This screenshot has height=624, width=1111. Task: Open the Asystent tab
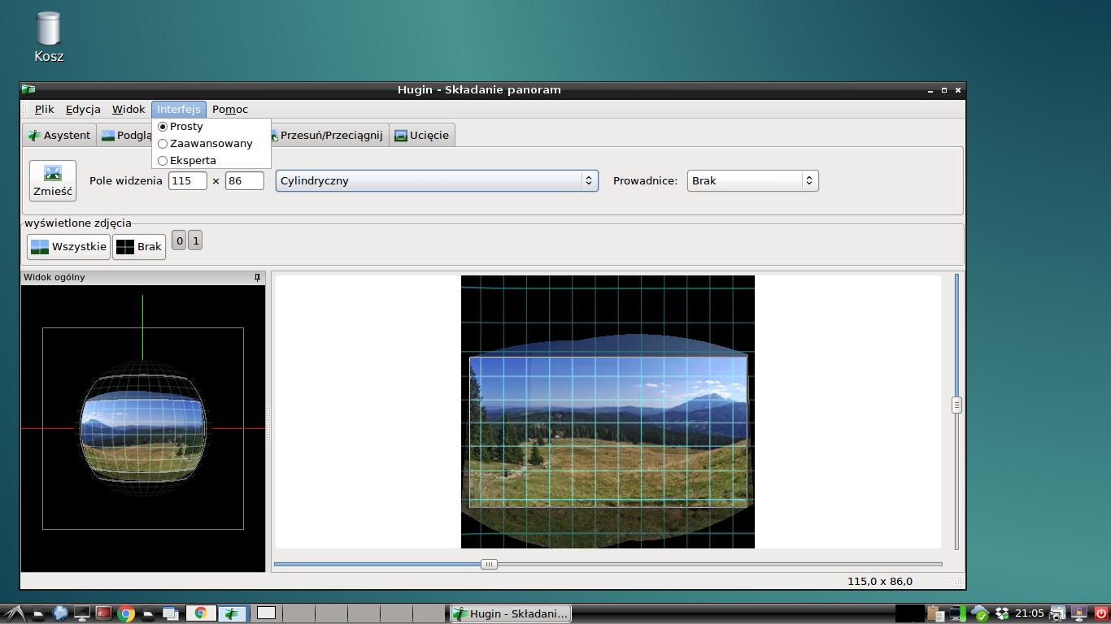tap(59, 136)
